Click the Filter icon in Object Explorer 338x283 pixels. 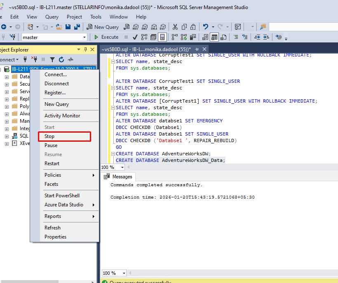point(52,59)
